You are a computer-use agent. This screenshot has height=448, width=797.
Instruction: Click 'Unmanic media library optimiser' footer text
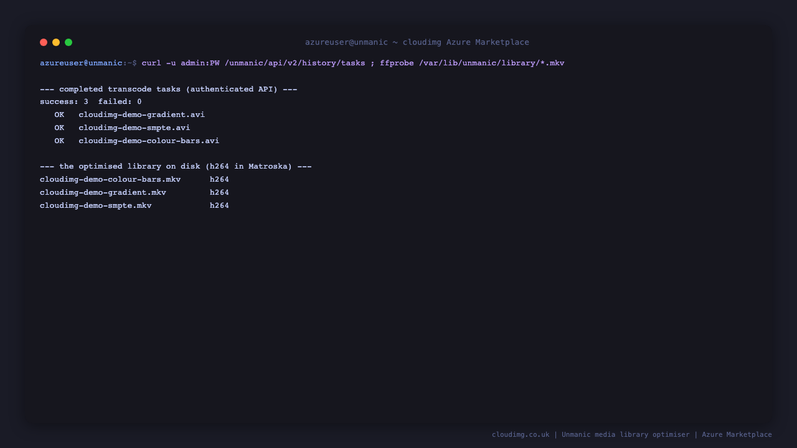[626, 434]
